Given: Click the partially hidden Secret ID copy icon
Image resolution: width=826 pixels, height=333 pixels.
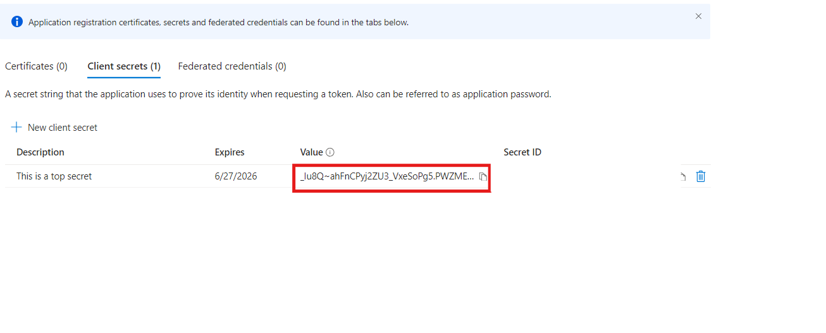Looking at the screenshot, I should (683, 177).
